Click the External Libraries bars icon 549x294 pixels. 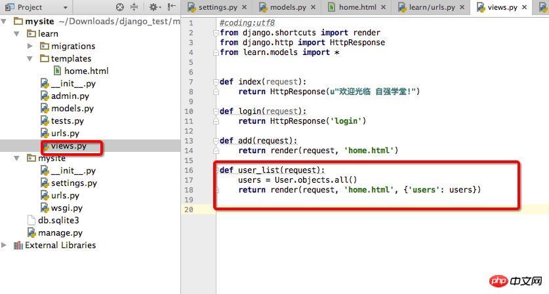[18, 246]
